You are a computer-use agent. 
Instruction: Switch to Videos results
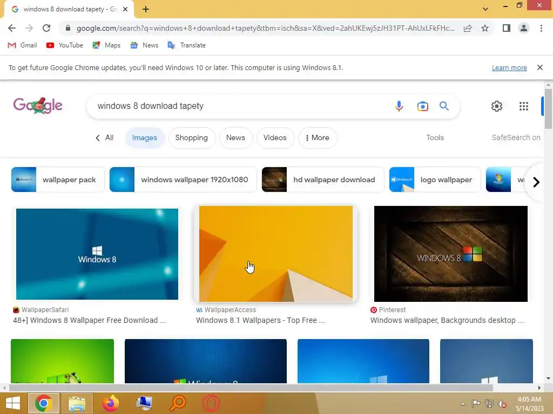coord(275,137)
